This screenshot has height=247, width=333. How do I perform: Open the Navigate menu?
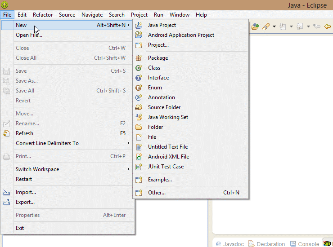tap(92, 15)
